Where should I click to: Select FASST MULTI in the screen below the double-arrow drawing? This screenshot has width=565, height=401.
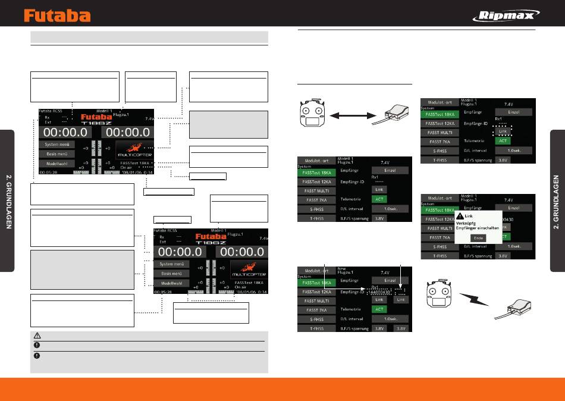(316, 191)
